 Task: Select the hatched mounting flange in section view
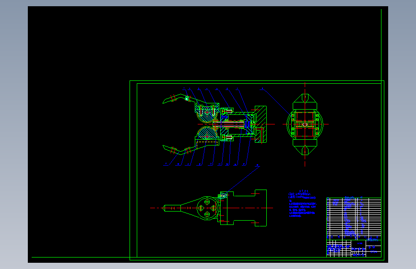[261, 116]
